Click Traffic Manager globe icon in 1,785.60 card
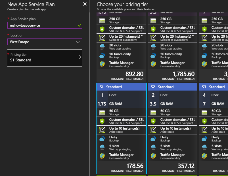The image size is (228, 176). [x=153, y=64]
